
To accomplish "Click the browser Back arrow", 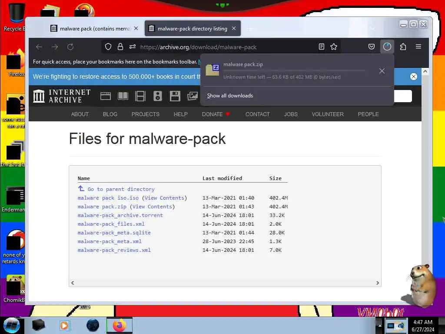I will click(39, 47).
